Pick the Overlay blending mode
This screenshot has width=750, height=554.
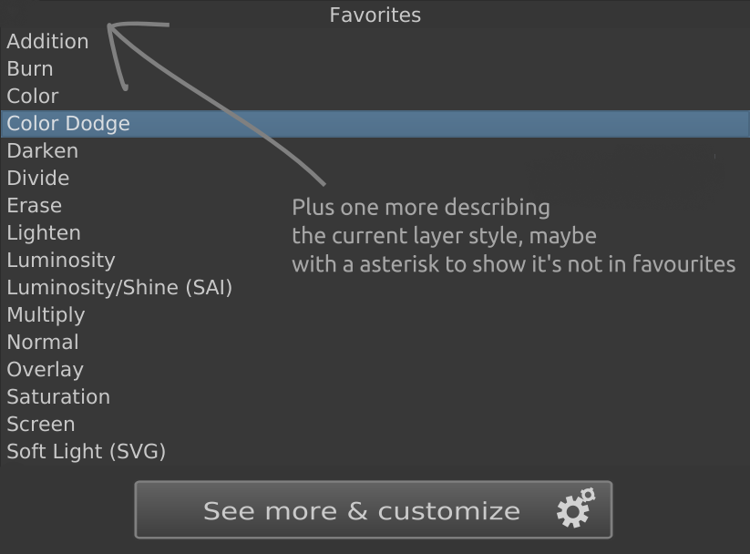[x=46, y=370]
